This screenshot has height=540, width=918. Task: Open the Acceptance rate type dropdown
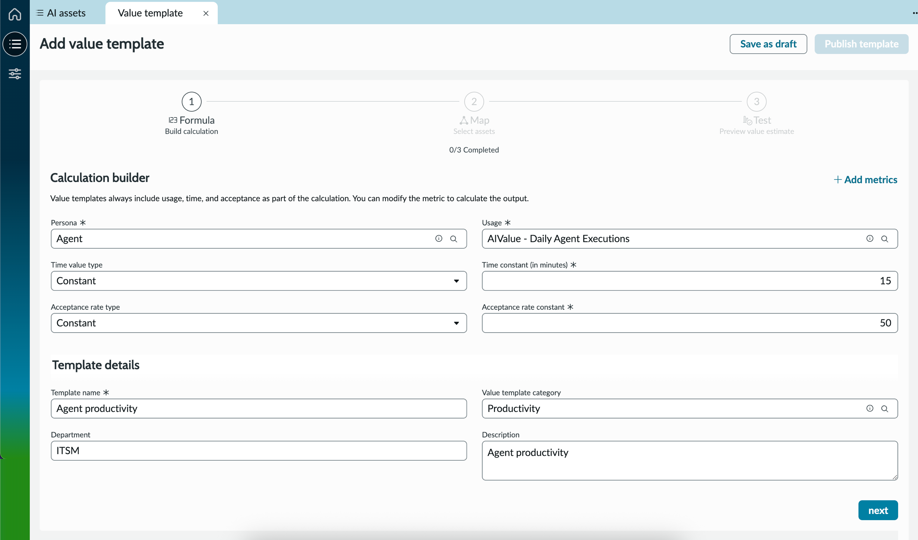pos(259,323)
